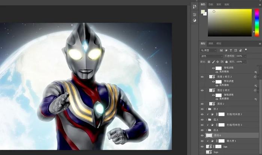Click adjustment icon of 曝光度 1 layer
Screen dimensions: 262x155
212,141
